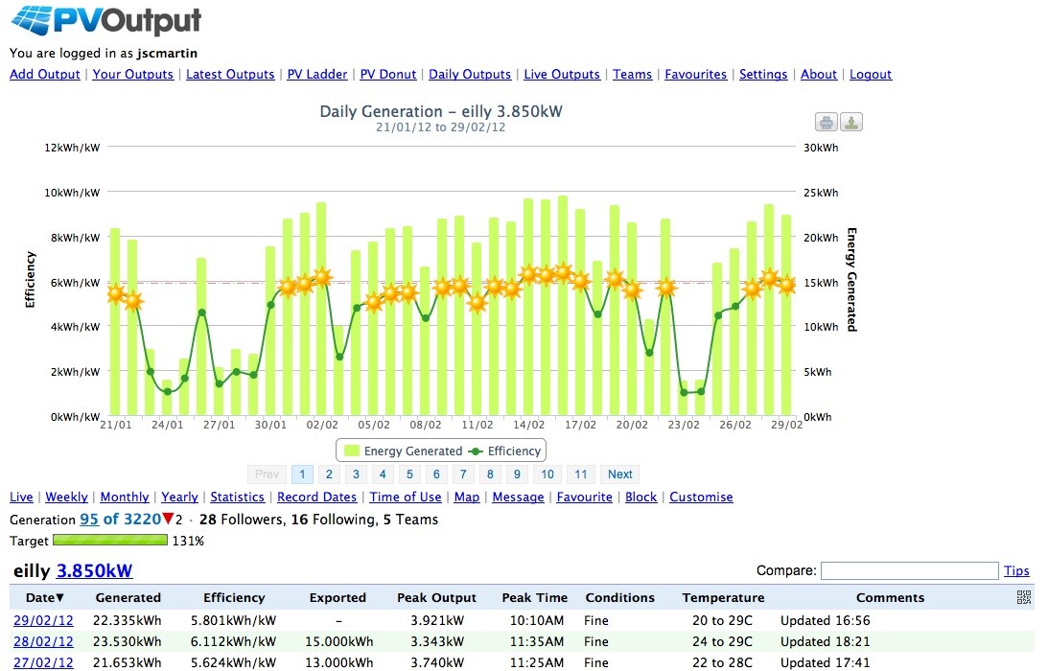
Task: Open Map link
Action: [x=467, y=497]
